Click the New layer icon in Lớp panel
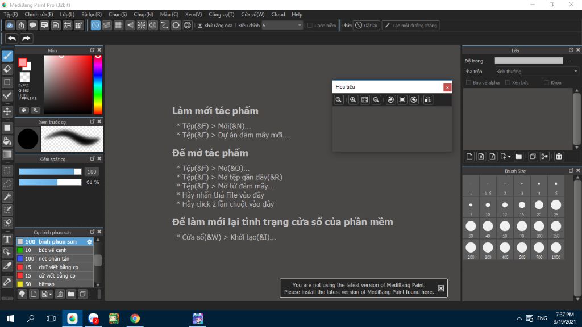This screenshot has height=327, width=582. click(x=469, y=157)
